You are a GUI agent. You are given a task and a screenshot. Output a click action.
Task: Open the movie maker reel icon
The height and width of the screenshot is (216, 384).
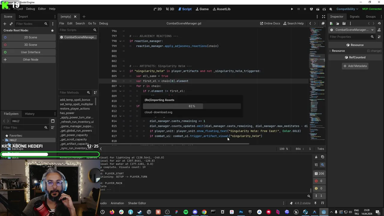click(x=331, y=9)
